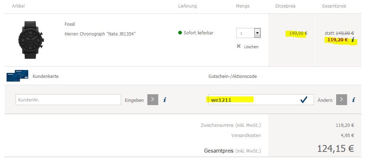Click the Eingeben label
Viewport: 370px width, 166px height.
pos(134,100)
